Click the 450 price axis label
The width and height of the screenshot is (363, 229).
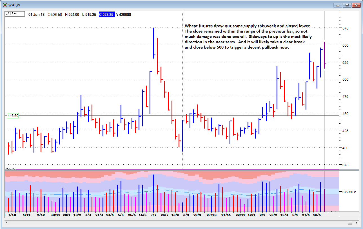tap(346, 114)
